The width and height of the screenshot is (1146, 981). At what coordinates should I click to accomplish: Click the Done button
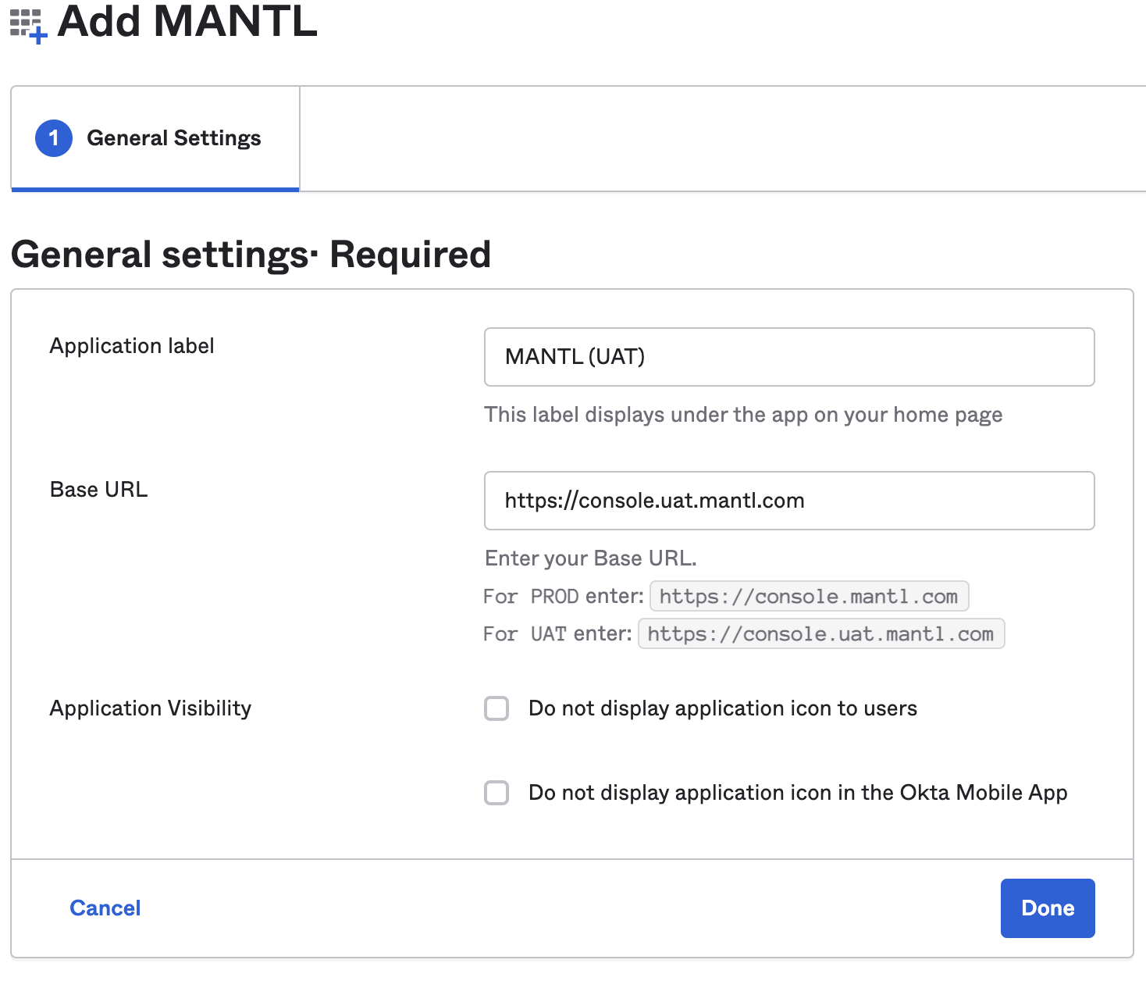1047,908
